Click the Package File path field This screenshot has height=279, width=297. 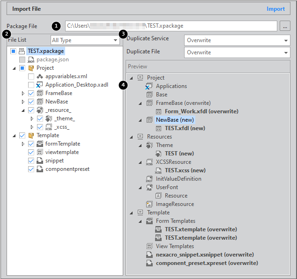tap(171, 26)
